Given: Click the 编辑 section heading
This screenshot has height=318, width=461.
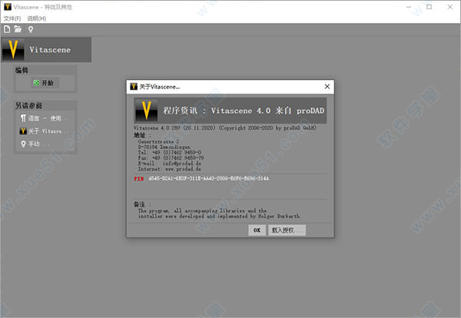Looking at the screenshot, I should point(22,70).
